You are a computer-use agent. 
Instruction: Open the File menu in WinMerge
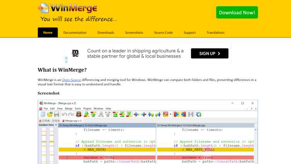pos(46,108)
